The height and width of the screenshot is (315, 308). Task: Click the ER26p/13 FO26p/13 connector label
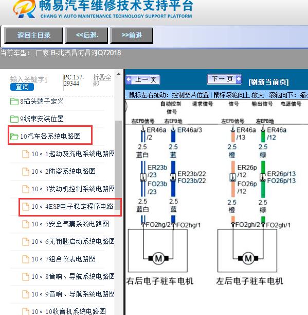point(281,177)
